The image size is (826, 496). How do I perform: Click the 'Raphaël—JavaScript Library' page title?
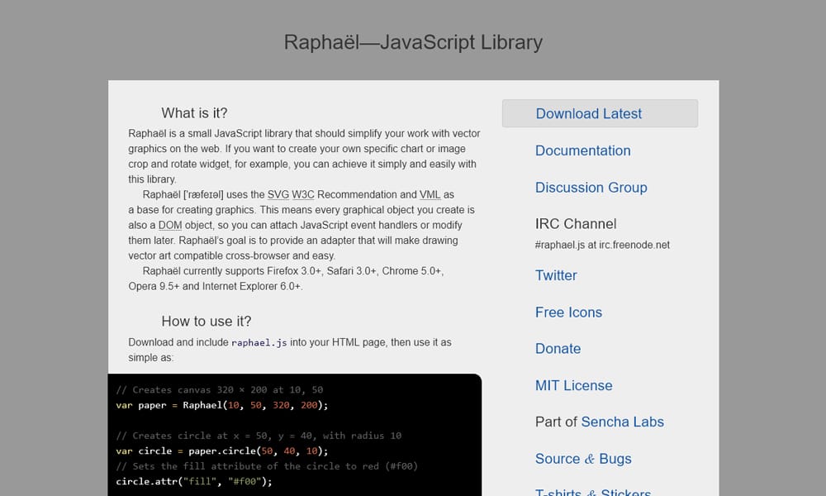[413, 42]
